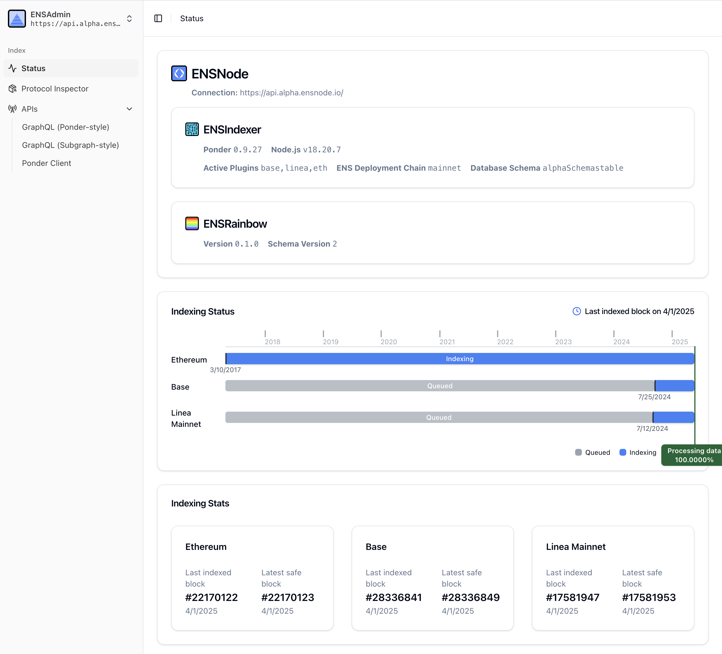Click the Linea Mainnet row label in timeline
The height and width of the screenshot is (654, 722).
click(186, 418)
